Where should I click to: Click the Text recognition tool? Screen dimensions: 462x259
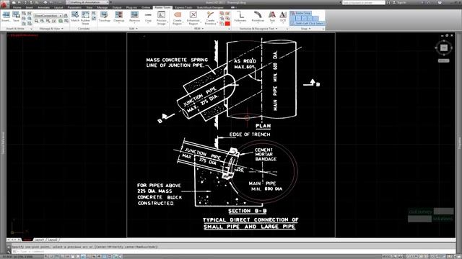click(x=272, y=17)
